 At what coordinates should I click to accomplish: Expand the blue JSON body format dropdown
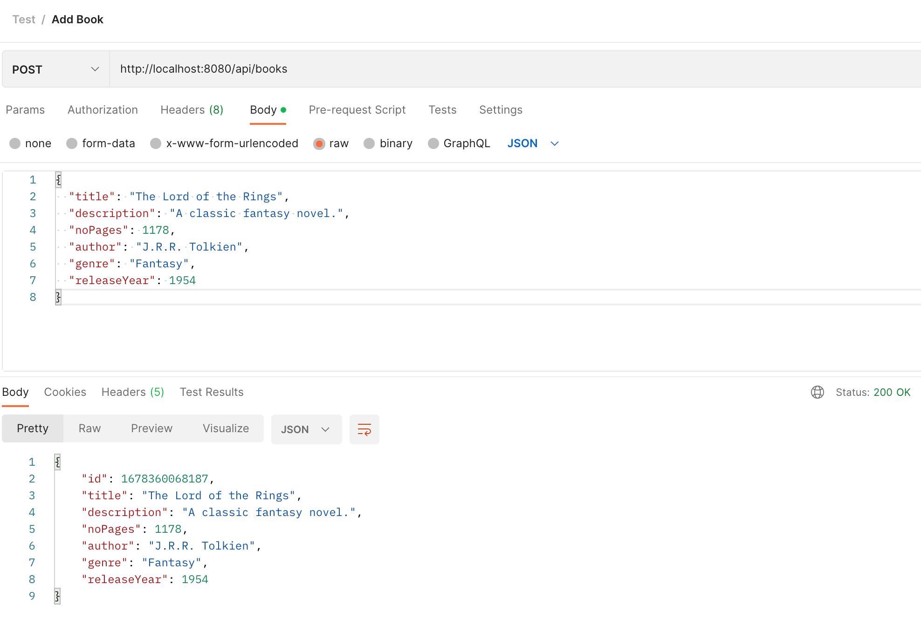(533, 143)
